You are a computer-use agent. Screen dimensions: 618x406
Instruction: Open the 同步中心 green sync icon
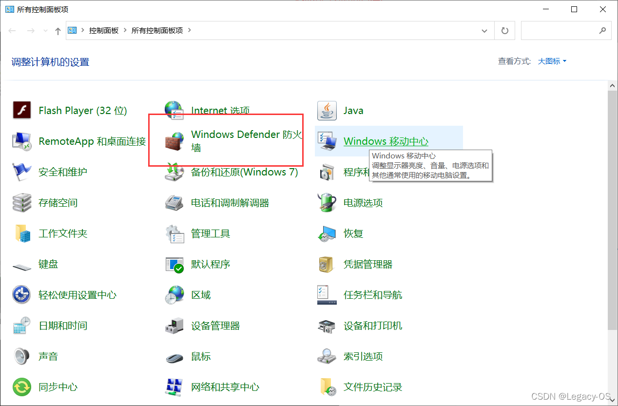tap(22, 387)
